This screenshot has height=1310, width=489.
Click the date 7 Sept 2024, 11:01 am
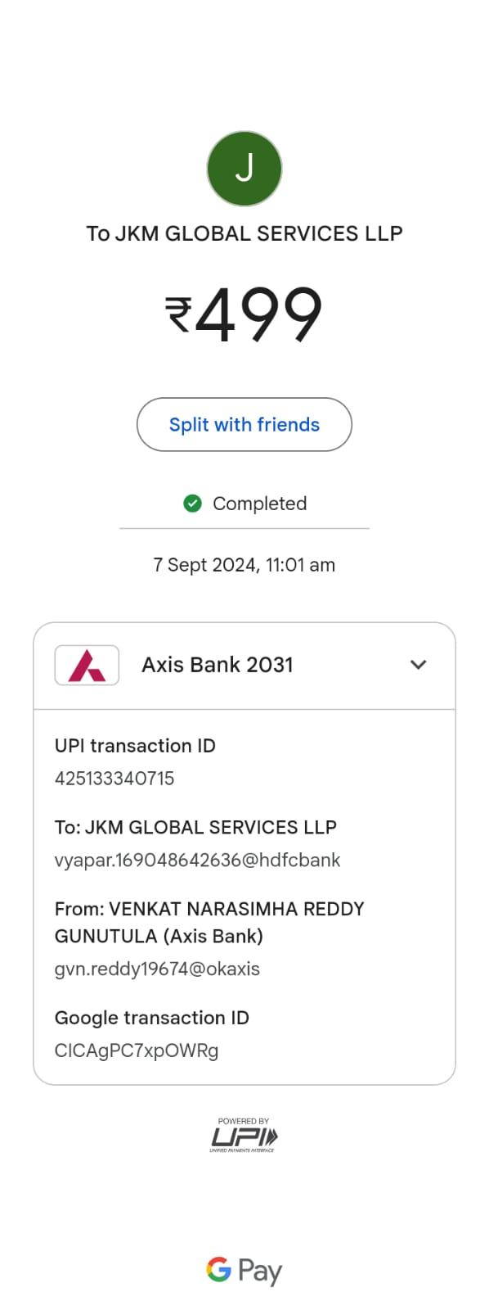pos(244,565)
